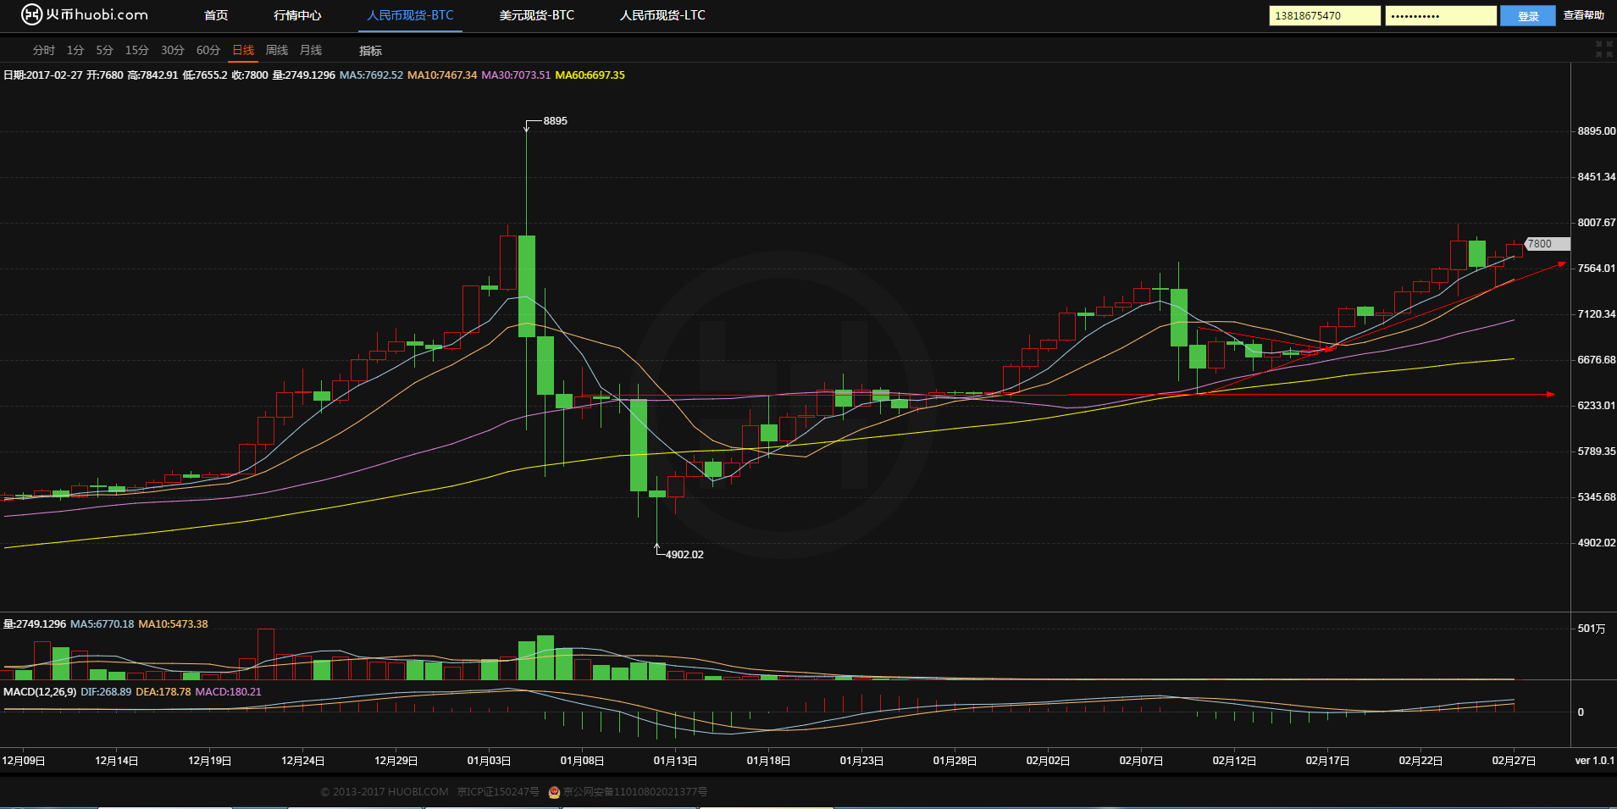Switch to 人民币现货-LTC tab
Image resolution: width=1617 pixels, height=809 pixels.
pyautogui.click(x=662, y=15)
